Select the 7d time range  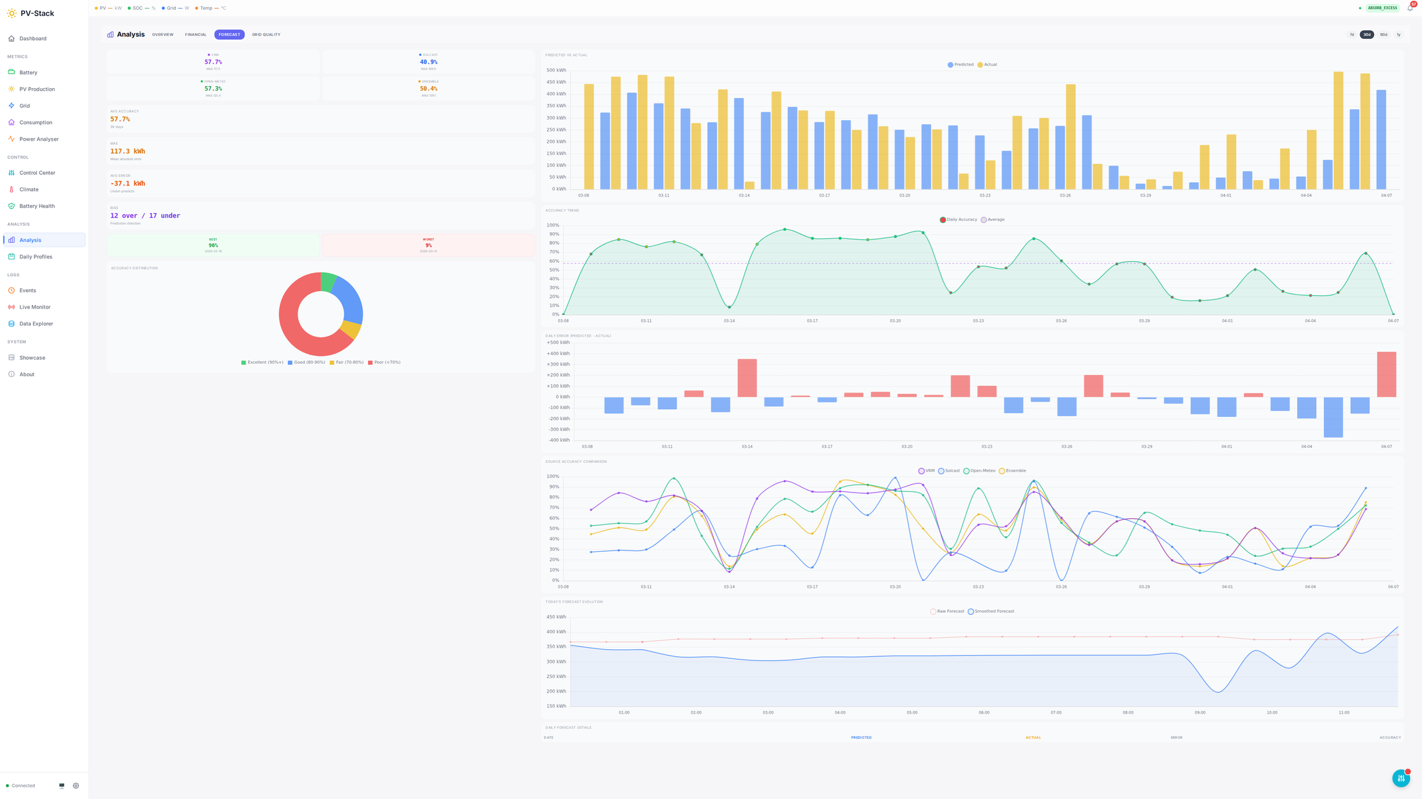tap(1352, 35)
